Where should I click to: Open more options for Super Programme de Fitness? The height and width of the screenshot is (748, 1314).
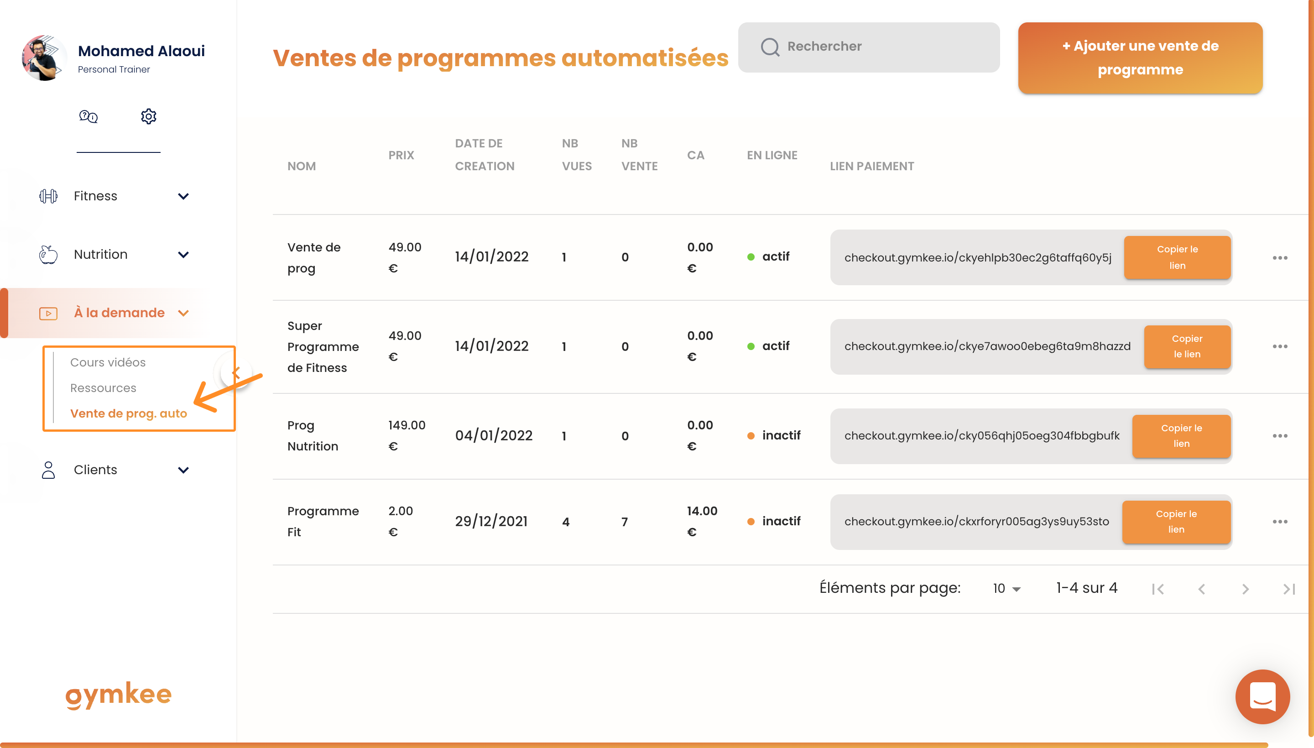pyautogui.click(x=1280, y=346)
